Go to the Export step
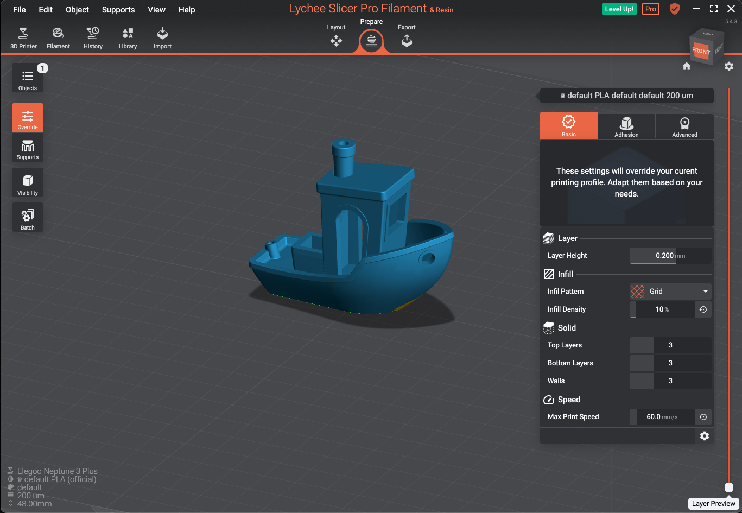 [407, 37]
